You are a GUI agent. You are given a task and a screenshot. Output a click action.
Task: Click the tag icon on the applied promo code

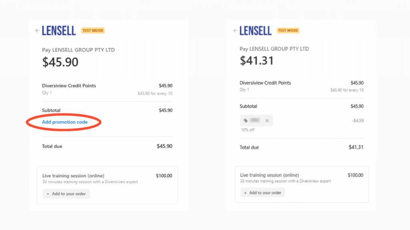coord(245,120)
